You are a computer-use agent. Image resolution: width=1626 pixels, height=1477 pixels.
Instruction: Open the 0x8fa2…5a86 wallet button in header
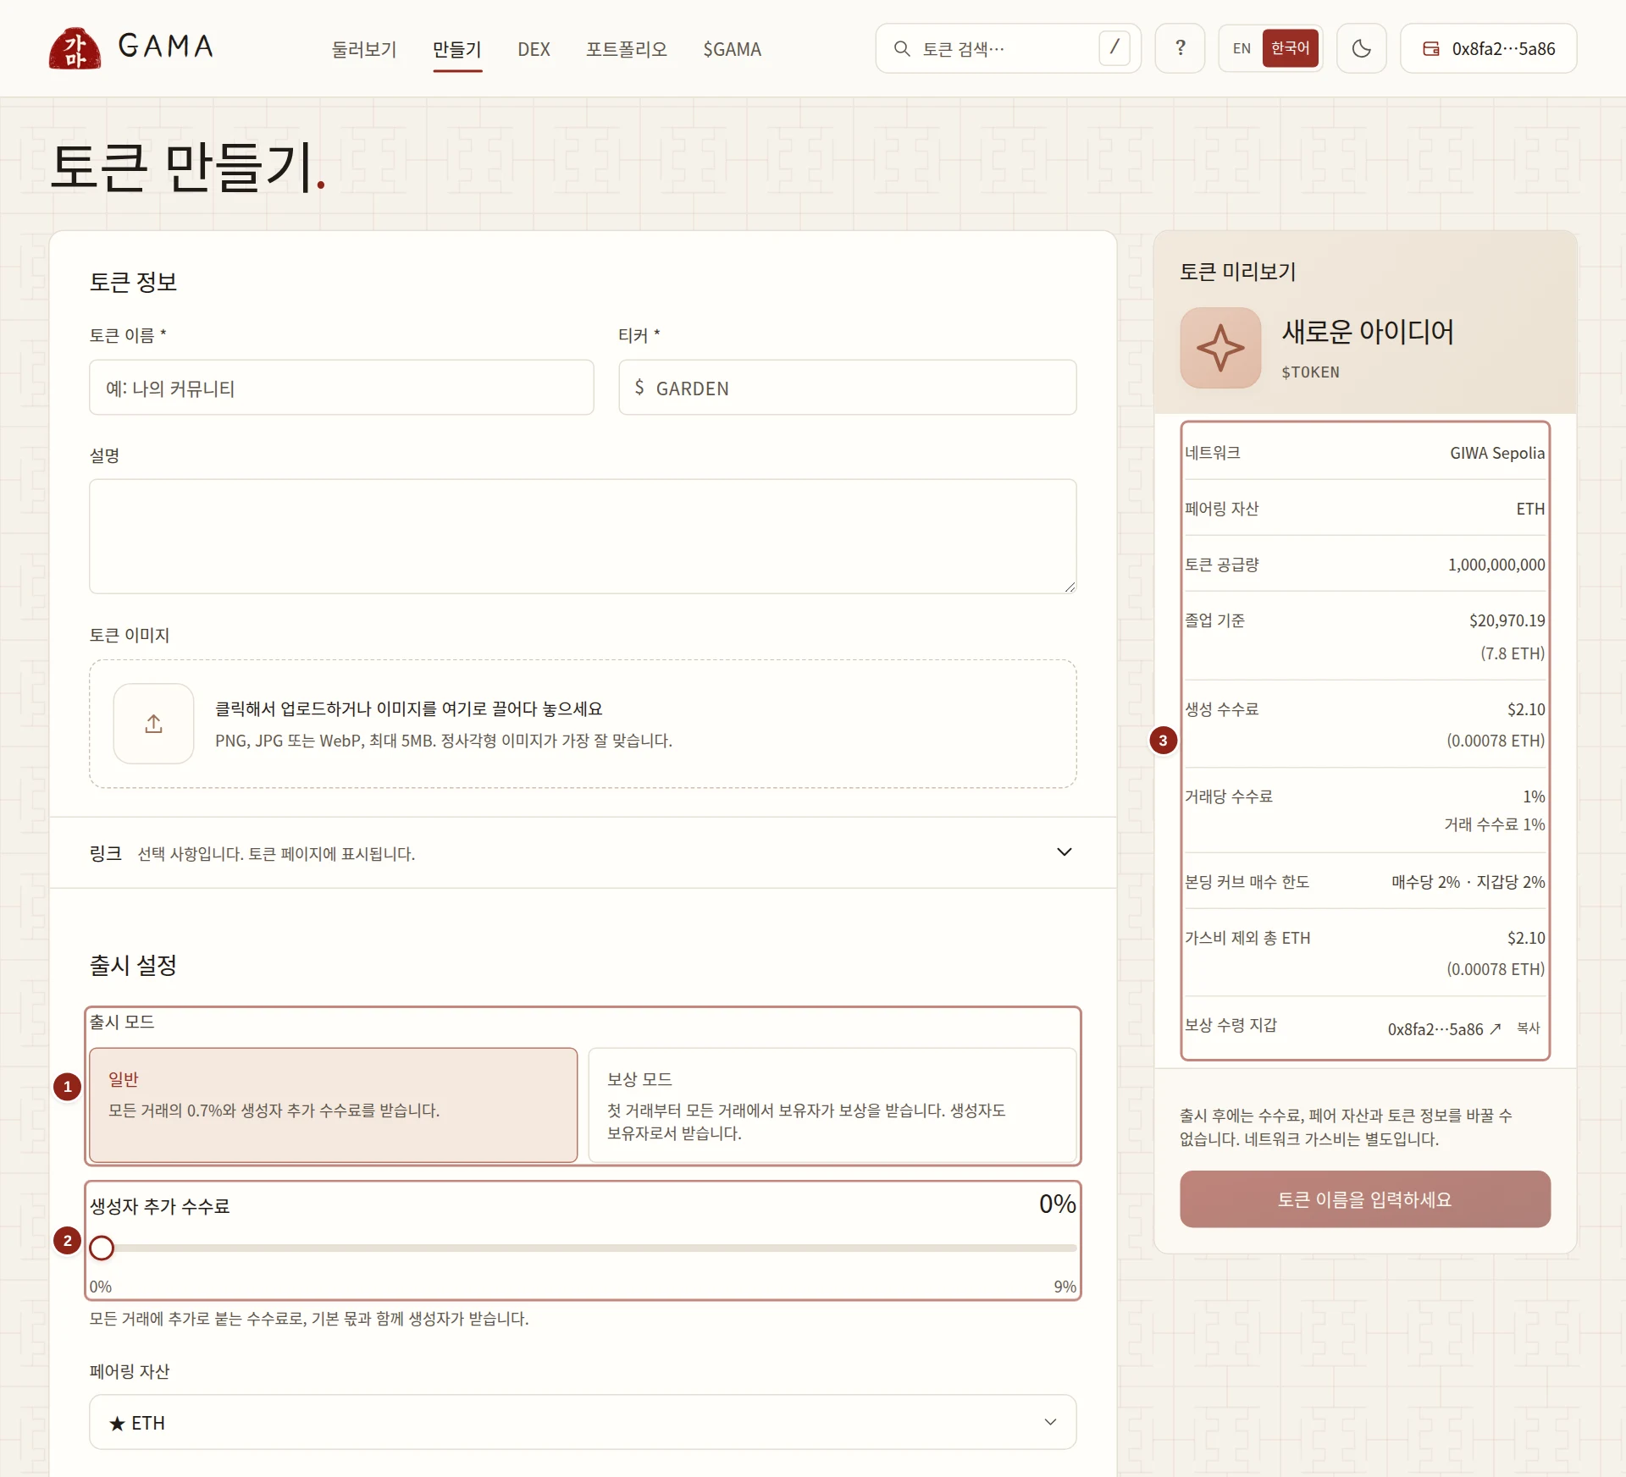pos(1488,48)
